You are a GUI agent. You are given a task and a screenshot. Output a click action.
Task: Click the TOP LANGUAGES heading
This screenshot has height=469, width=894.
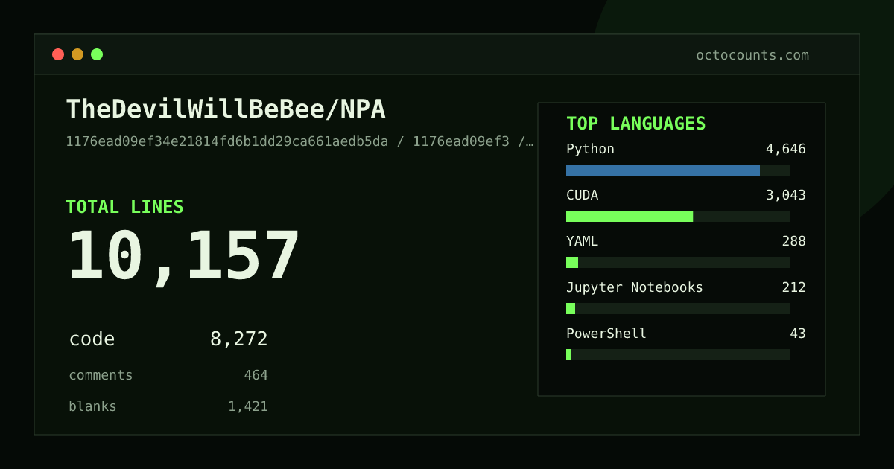click(x=636, y=124)
